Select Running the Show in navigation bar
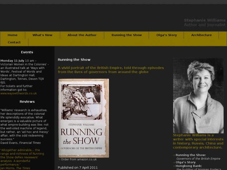Viewport: 227px width, 170px height. (x=126, y=35)
